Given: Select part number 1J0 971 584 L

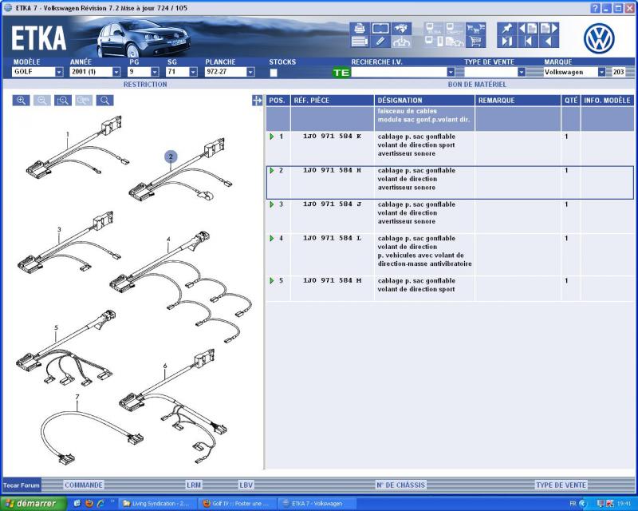Looking at the screenshot, I should click(332, 238).
